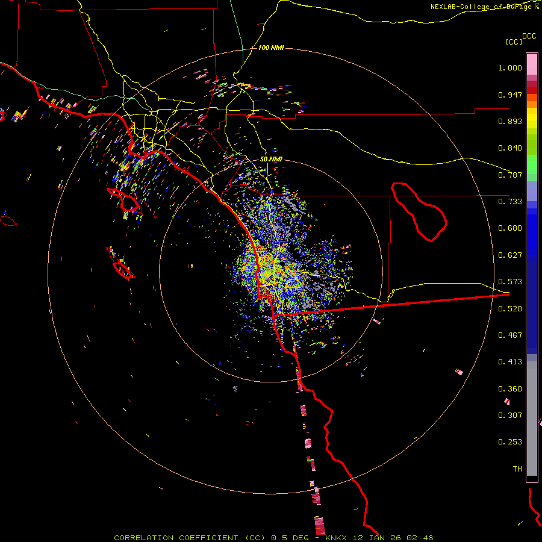Click the "0.360" color scale value
The image size is (542, 542).
tap(510, 389)
